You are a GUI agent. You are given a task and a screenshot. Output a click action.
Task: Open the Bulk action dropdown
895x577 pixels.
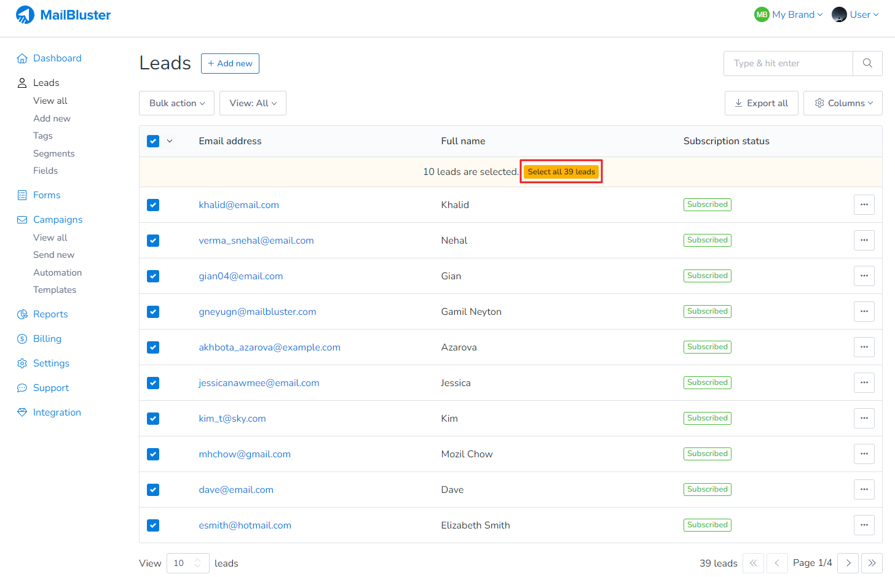(x=176, y=103)
